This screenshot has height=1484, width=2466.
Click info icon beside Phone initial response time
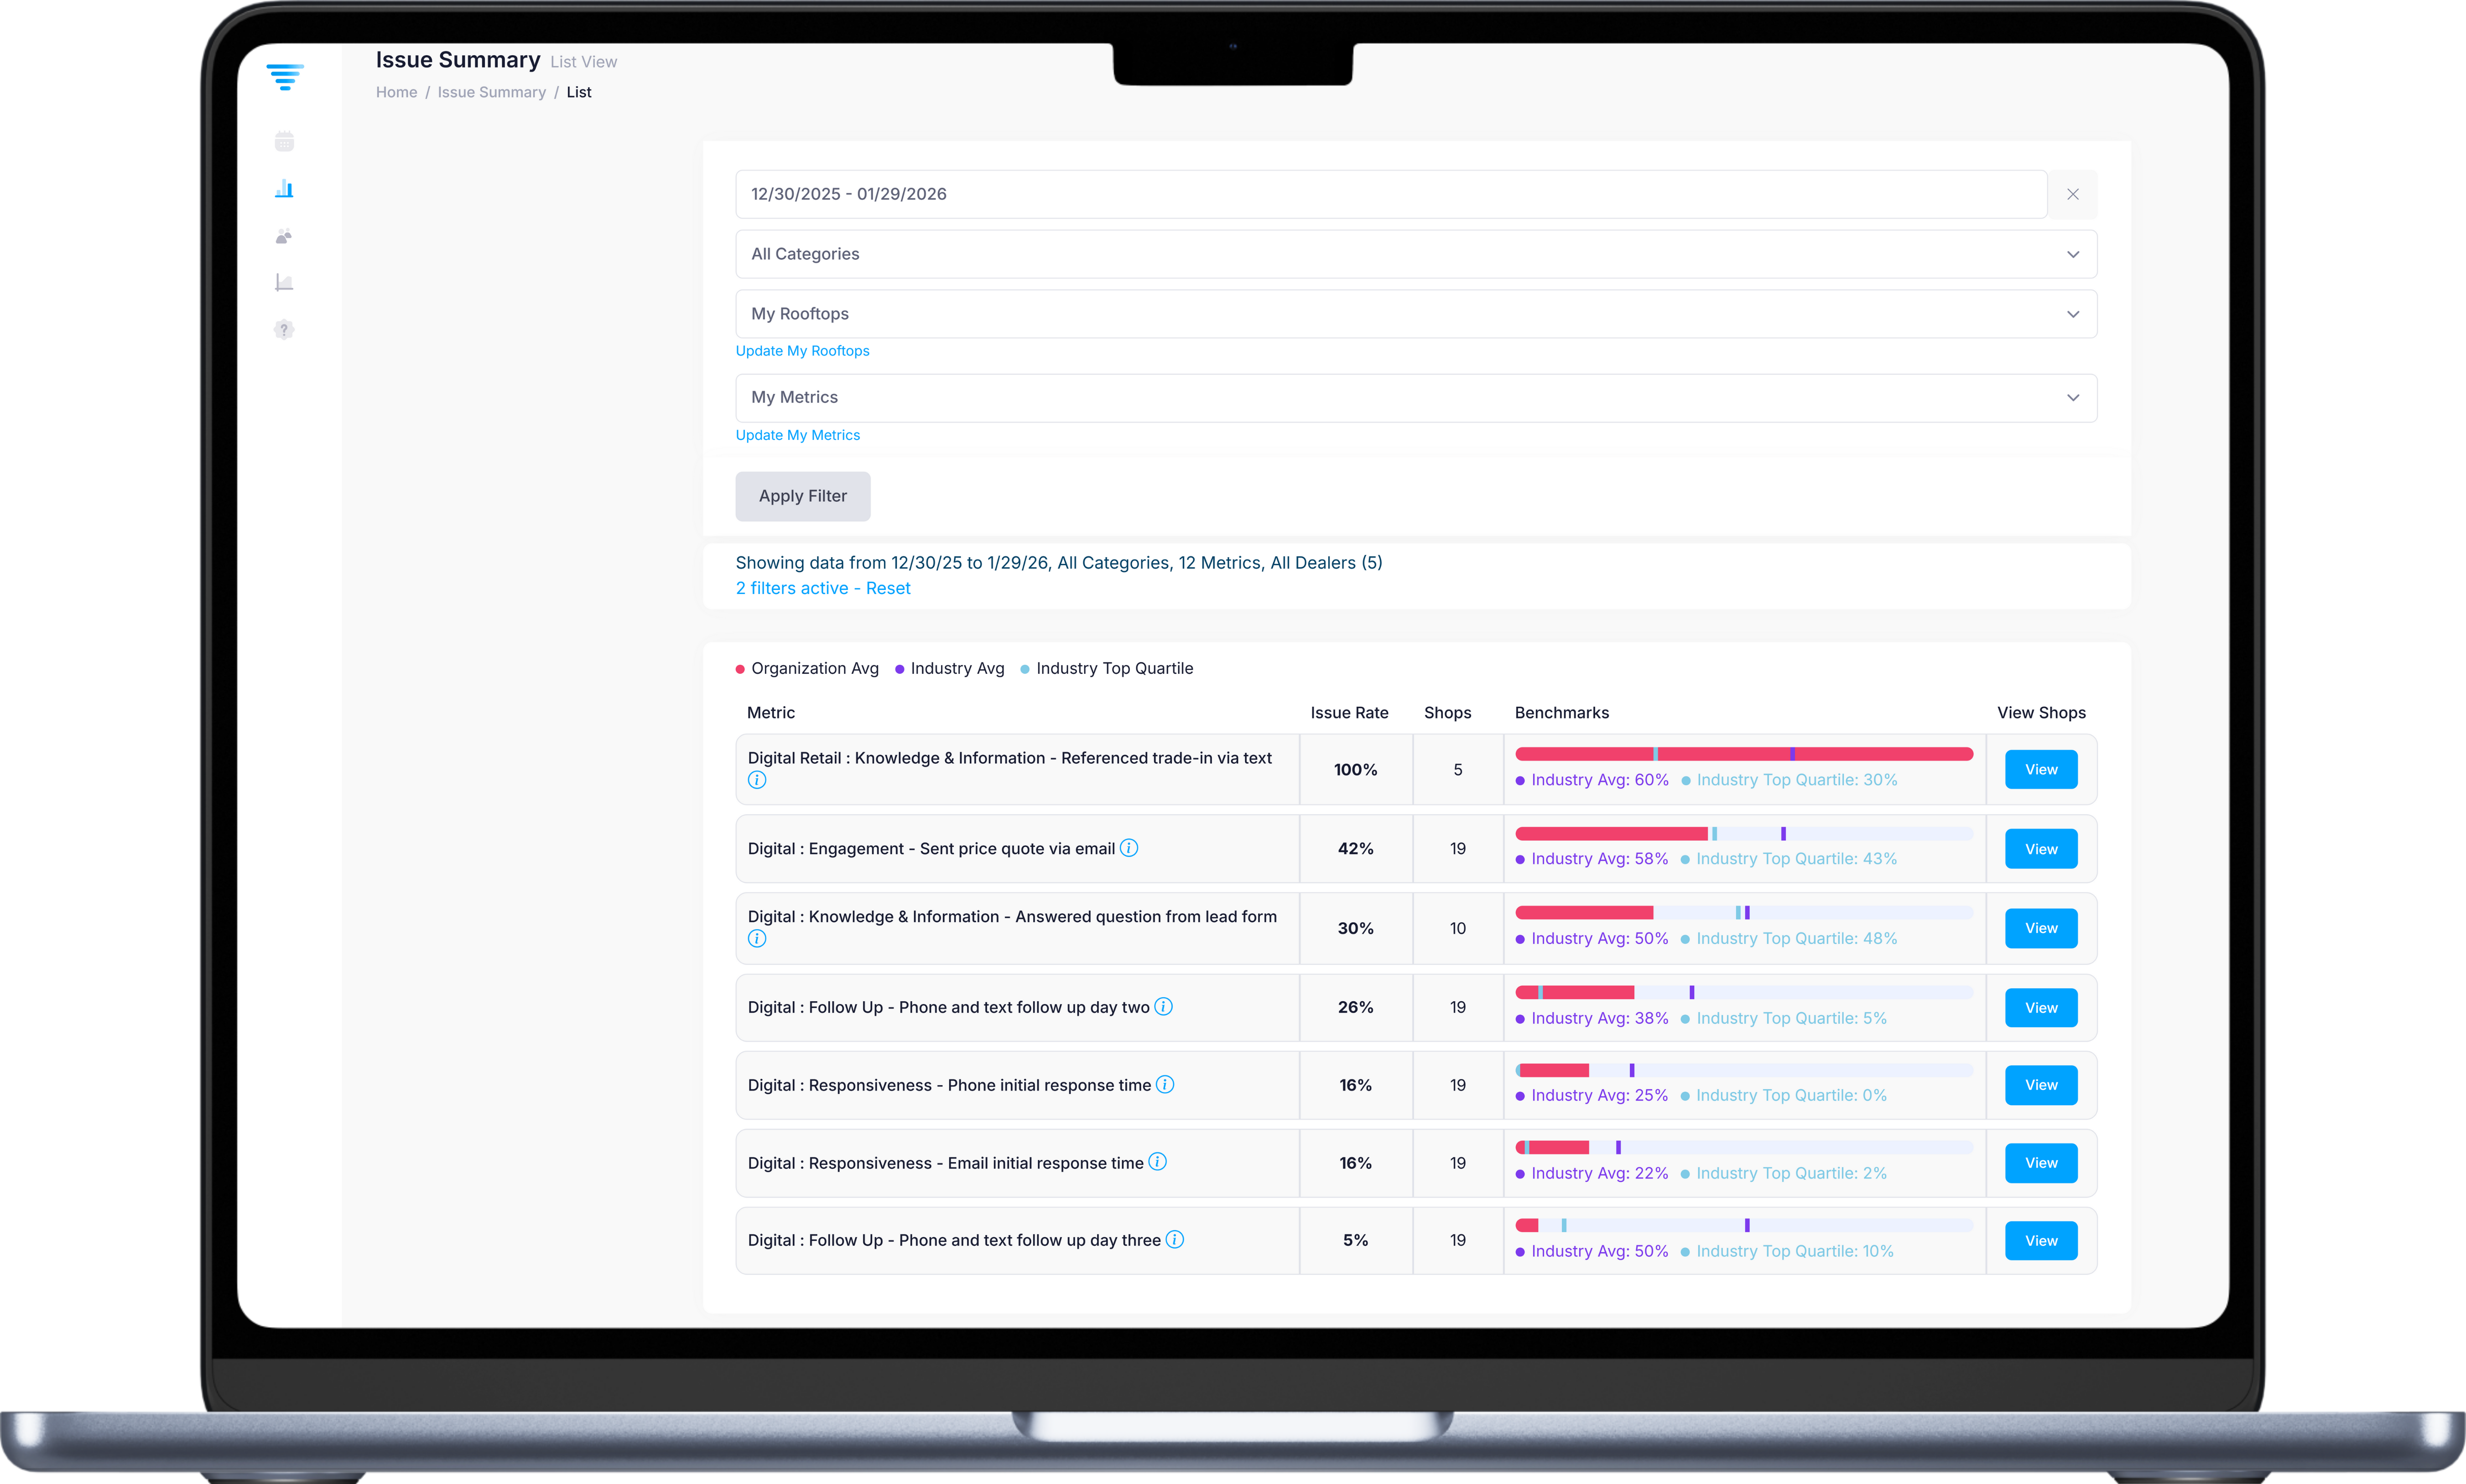1165,1085
